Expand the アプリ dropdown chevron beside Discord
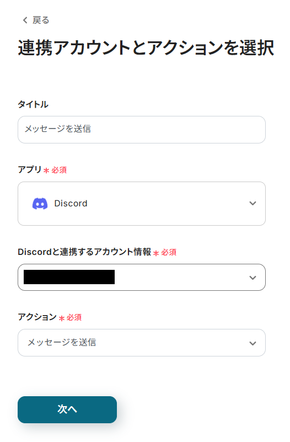Image resolution: width=290 pixels, height=442 pixels. tap(253, 203)
